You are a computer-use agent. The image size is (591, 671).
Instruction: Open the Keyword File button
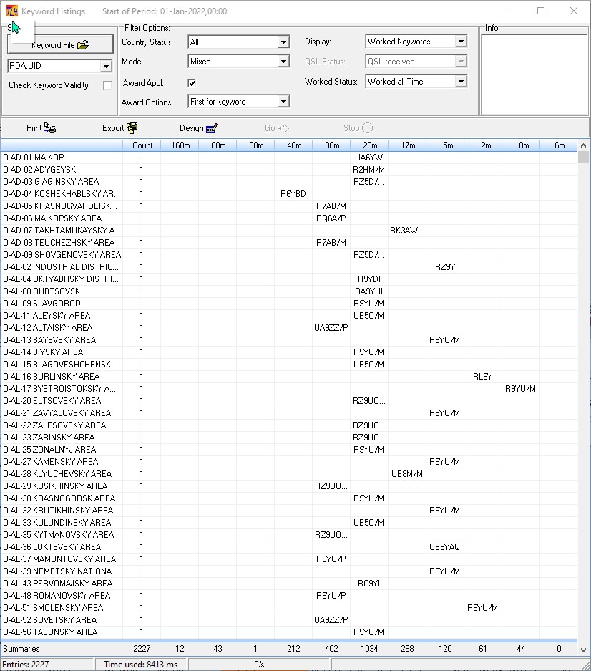pos(60,44)
